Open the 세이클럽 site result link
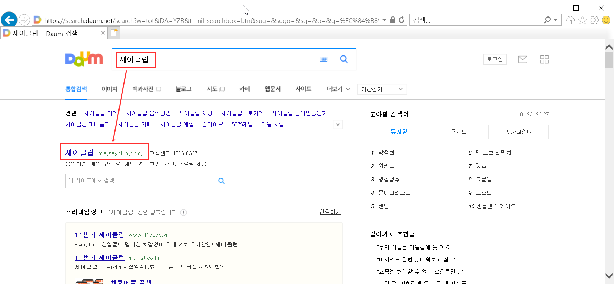Screen dimensions: 614x284 coord(79,152)
